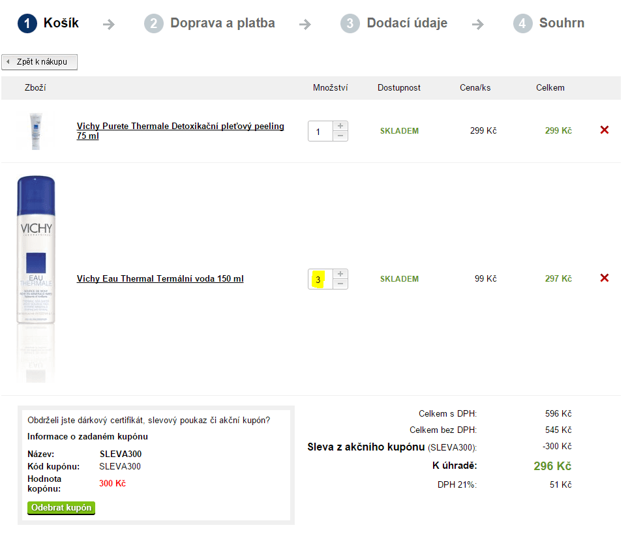The image size is (628, 534).
Task: Click the red 300 Kč coupon value
Action: pyautogui.click(x=113, y=484)
